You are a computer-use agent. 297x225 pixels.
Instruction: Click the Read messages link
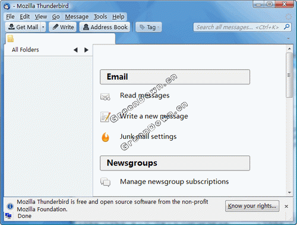pyautogui.click(x=145, y=96)
